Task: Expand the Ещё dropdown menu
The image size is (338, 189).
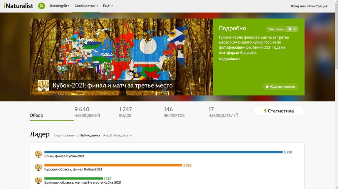Action: [x=108, y=6]
